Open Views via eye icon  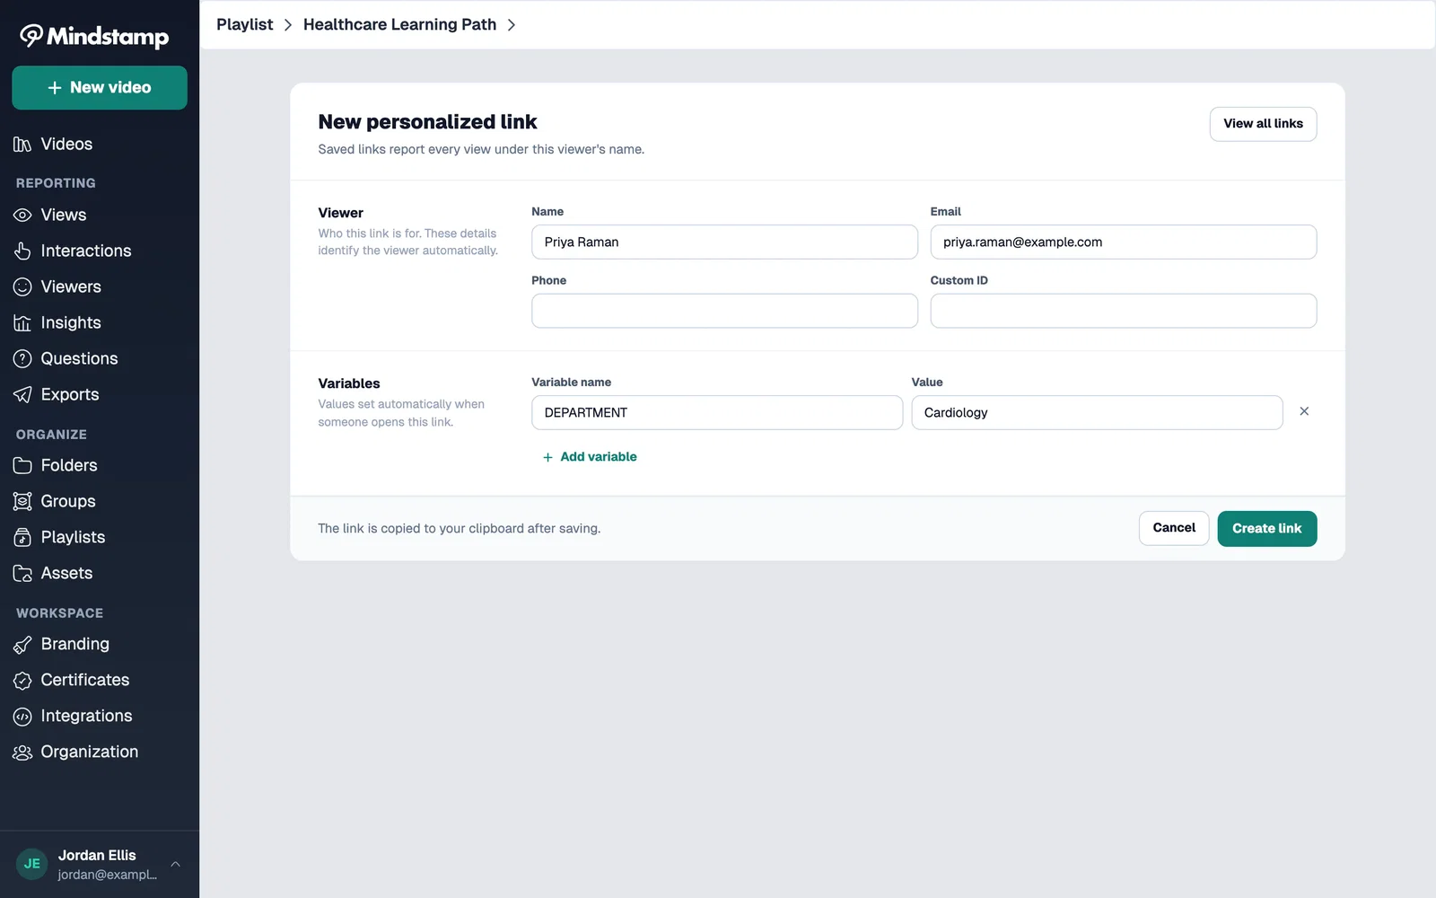click(22, 216)
